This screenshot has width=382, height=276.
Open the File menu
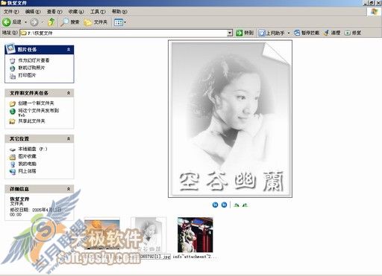(11, 12)
